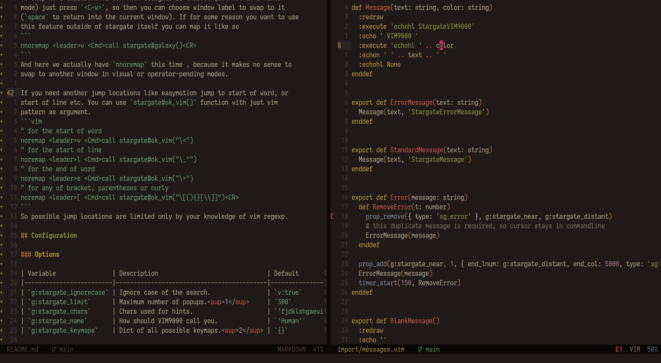Click the 41% position indicator
Image resolution: width=661 pixels, height=363 pixels.
pos(318,349)
